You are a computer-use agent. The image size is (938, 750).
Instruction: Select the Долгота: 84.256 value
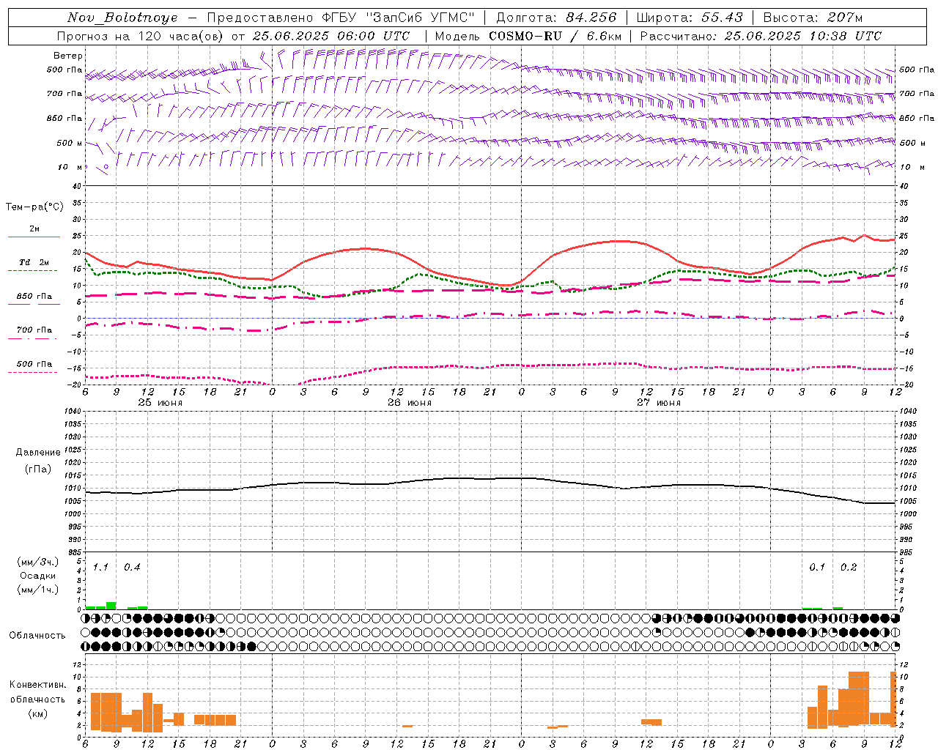[557, 18]
